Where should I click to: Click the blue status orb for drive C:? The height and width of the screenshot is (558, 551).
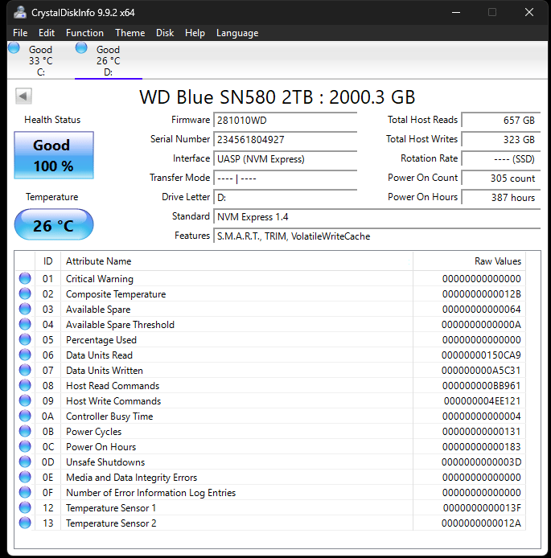click(x=14, y=47)
